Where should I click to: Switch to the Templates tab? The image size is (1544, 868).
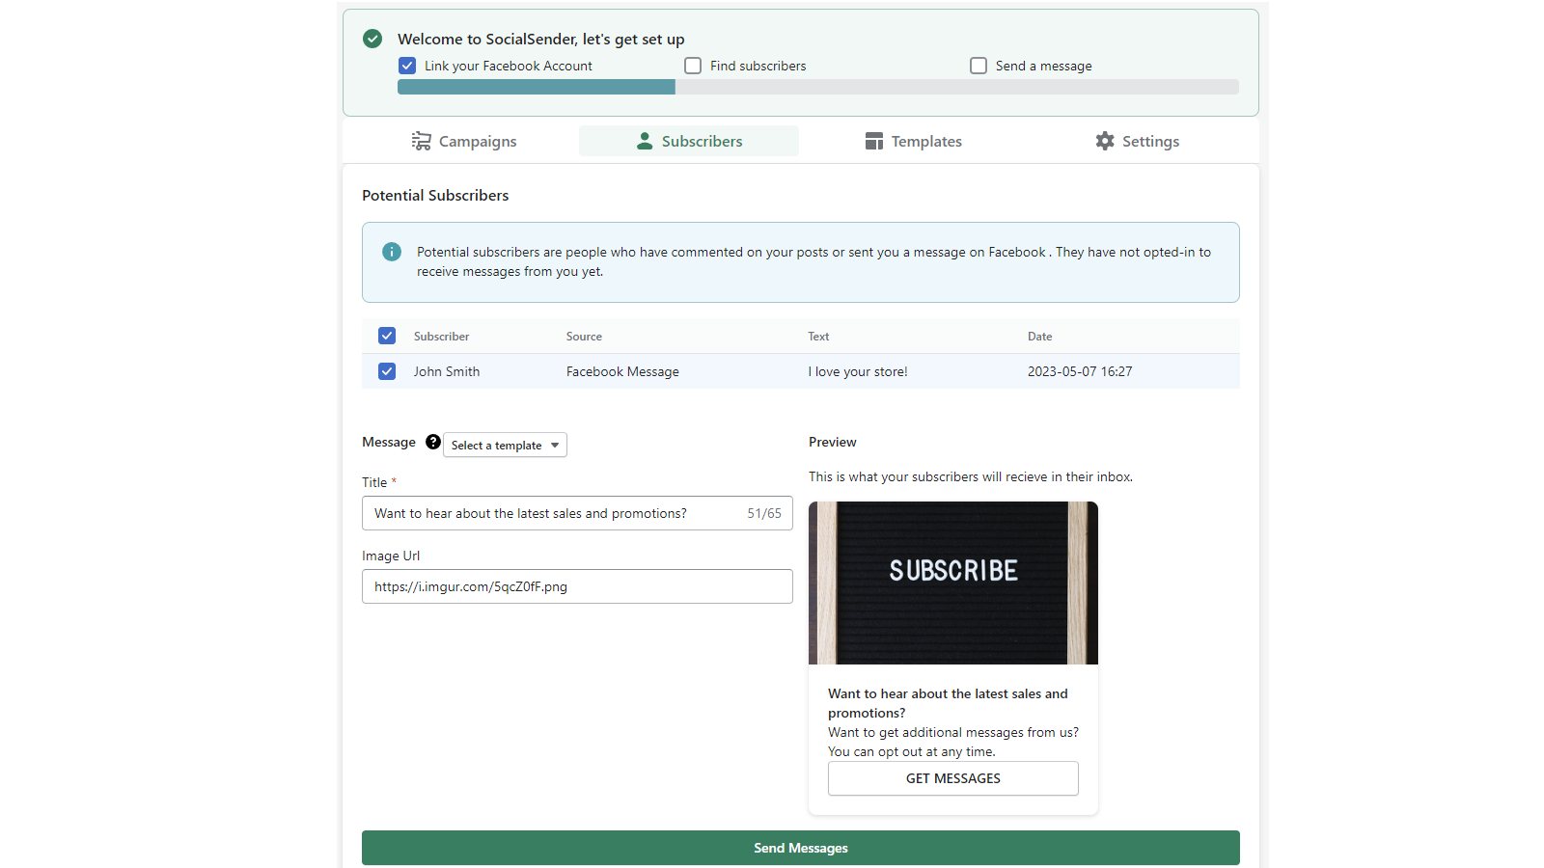coord(913,141)
